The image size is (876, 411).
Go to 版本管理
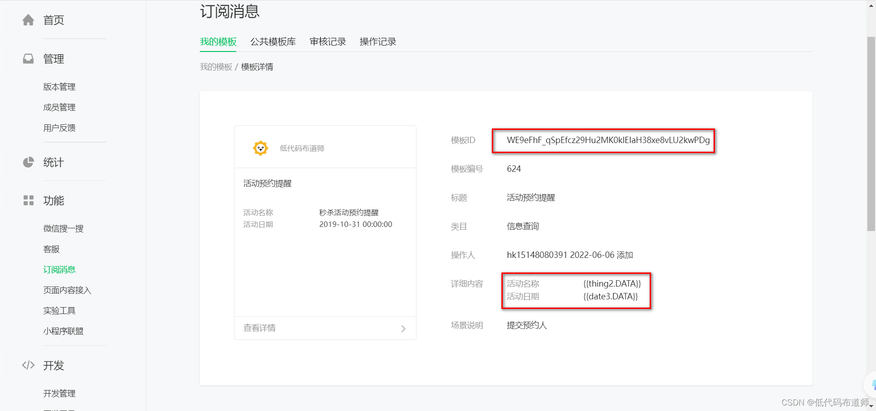[59, 87]
